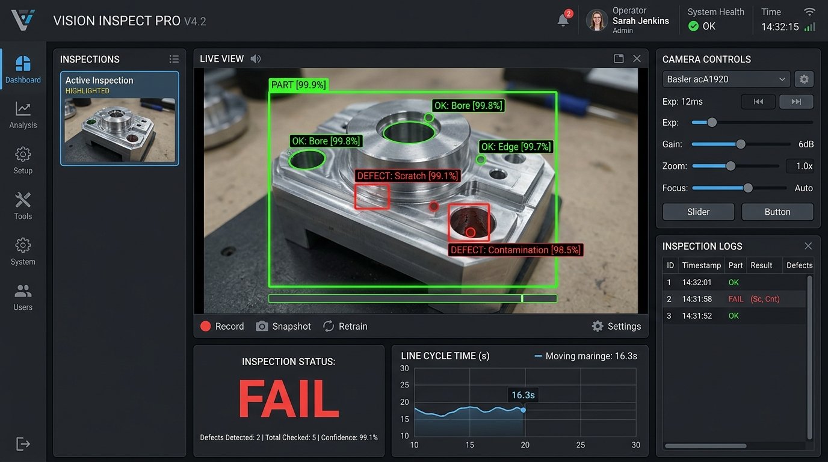Open the Tools section
828x462 pixels.
[x=23, y=206]
